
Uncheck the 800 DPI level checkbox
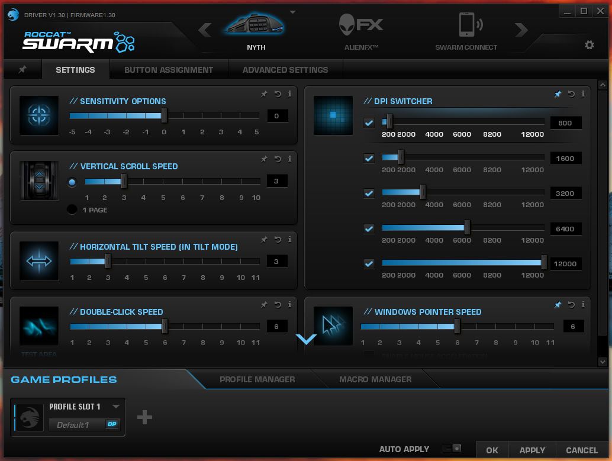tap(369, 123)
